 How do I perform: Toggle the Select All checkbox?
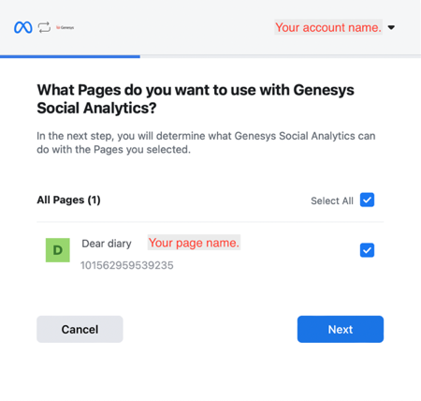tap(367, 200)
